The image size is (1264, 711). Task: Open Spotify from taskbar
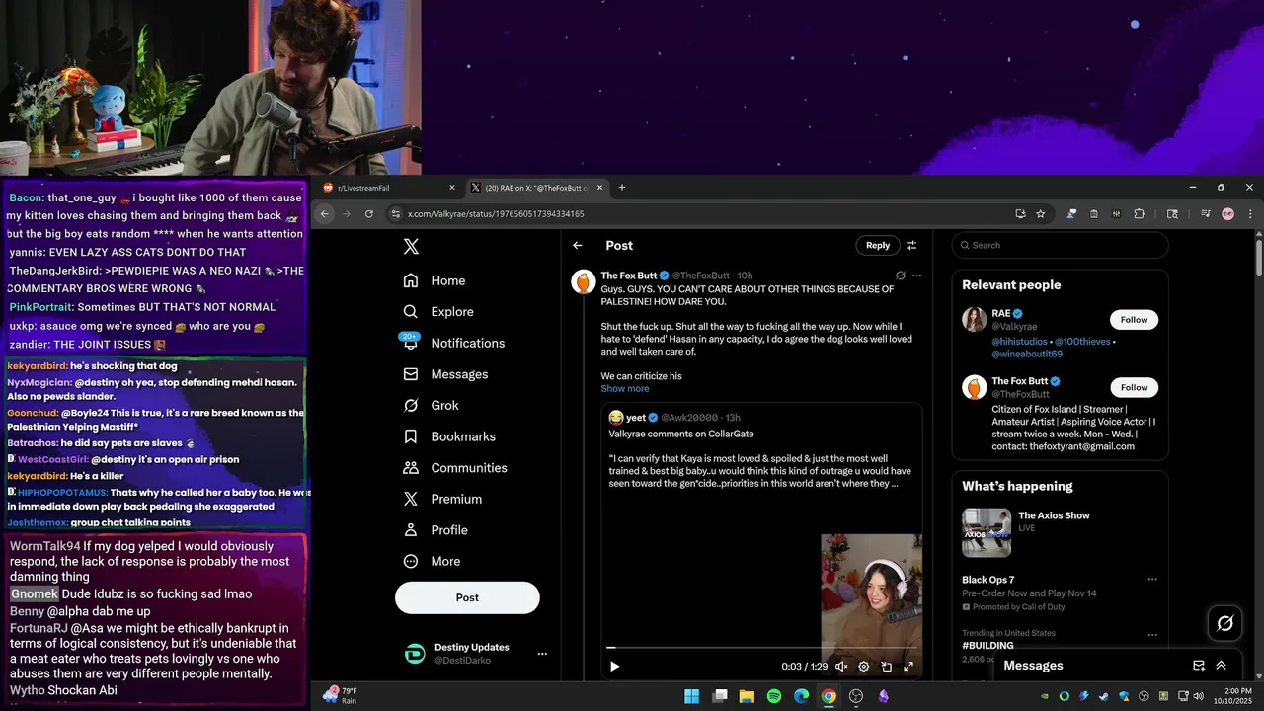[x=774, y=696]
